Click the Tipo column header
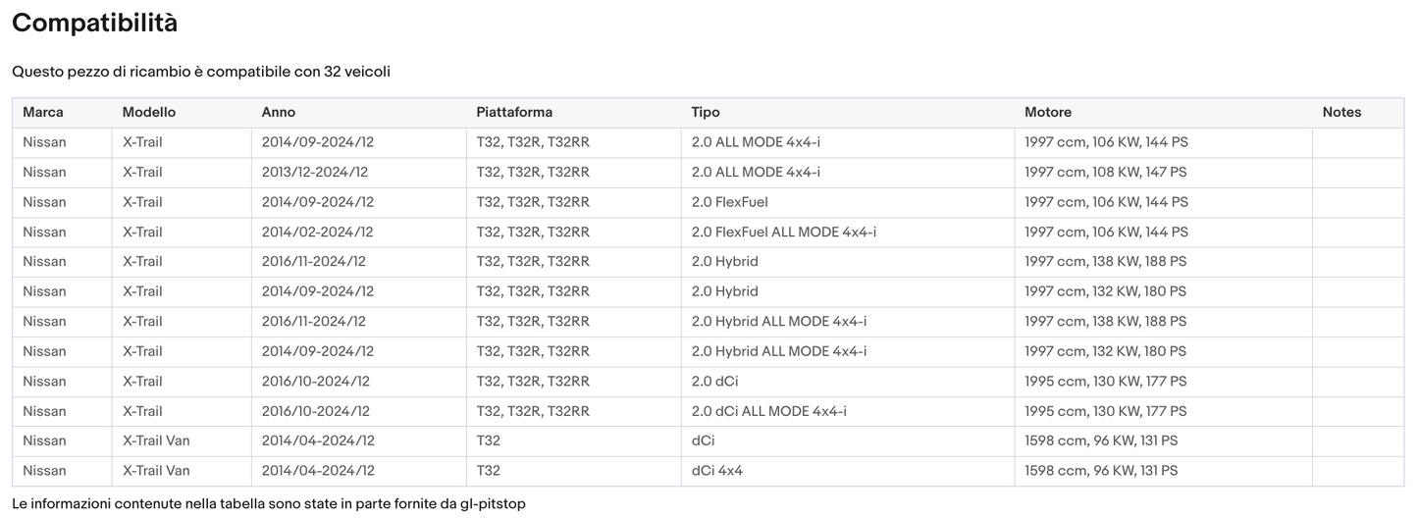Image resolution: width=1418 pixels, height=518 pixels. [x=706, y=112]
